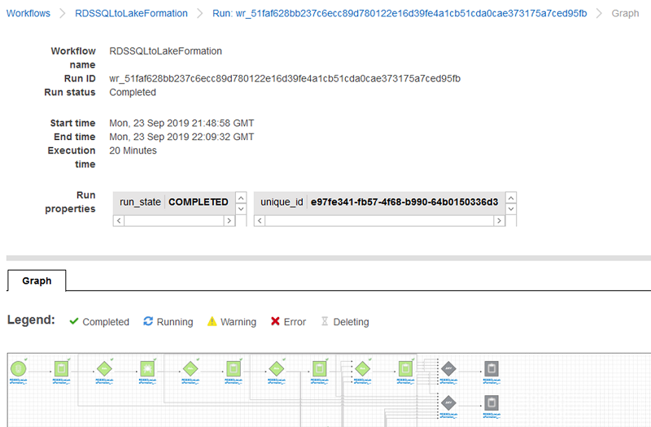651x427 pixels.
Task: Select the upper gray job node
Action: click(x=492, y=368)
